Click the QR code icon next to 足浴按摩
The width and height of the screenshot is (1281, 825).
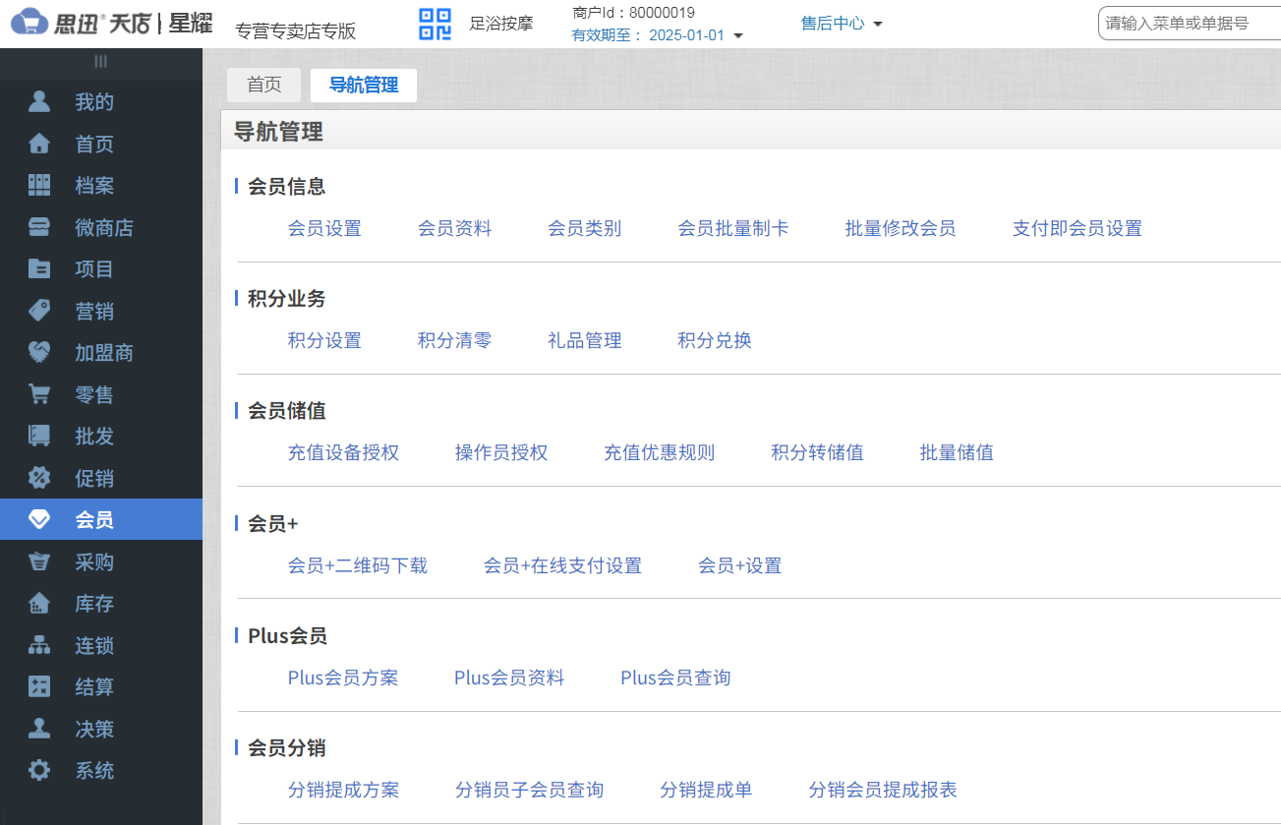[434, 24]
